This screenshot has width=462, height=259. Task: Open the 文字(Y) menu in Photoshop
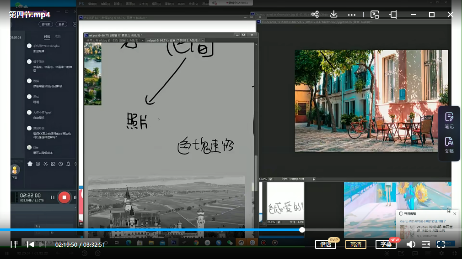(144, 4)
